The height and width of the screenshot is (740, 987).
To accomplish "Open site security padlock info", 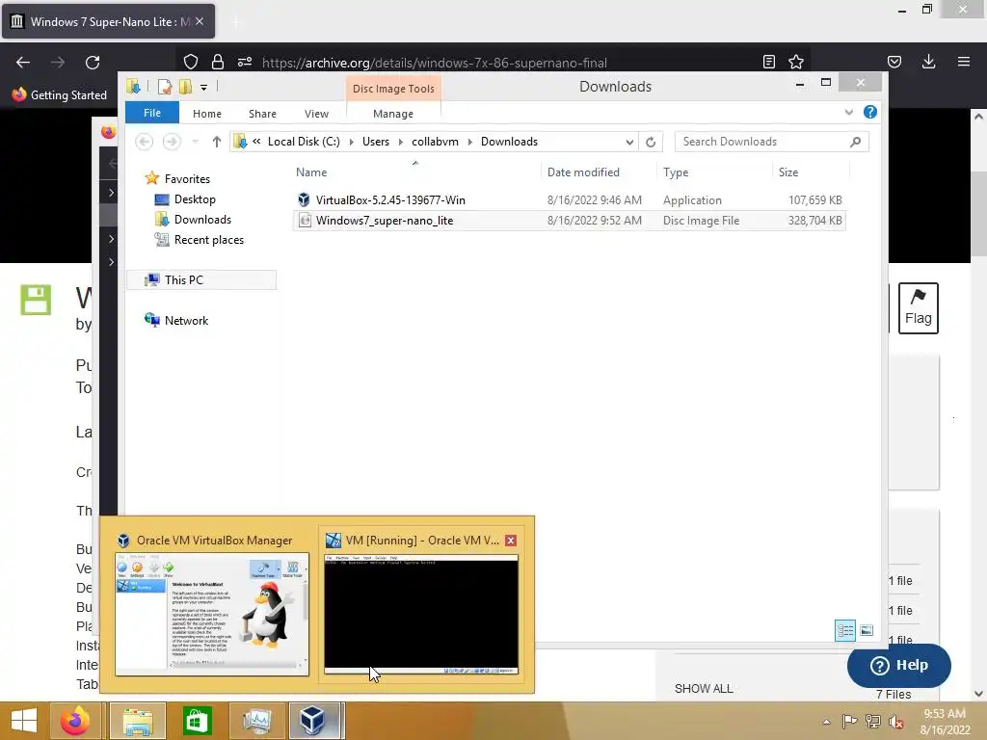I will 218,62.
